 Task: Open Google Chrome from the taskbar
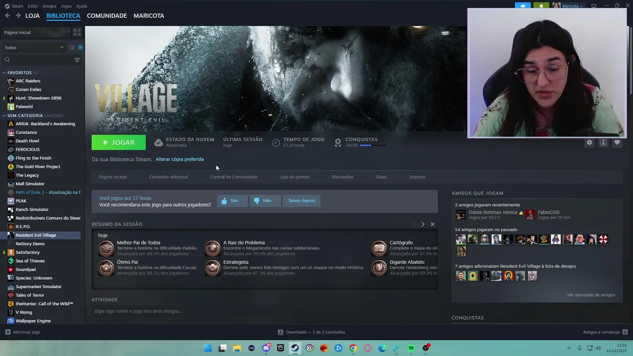[x=353, y=348]
